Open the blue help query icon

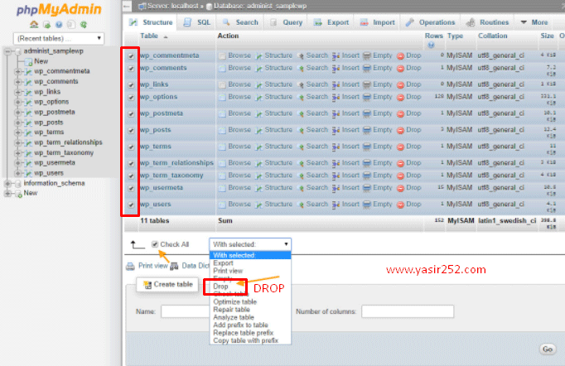59,25
